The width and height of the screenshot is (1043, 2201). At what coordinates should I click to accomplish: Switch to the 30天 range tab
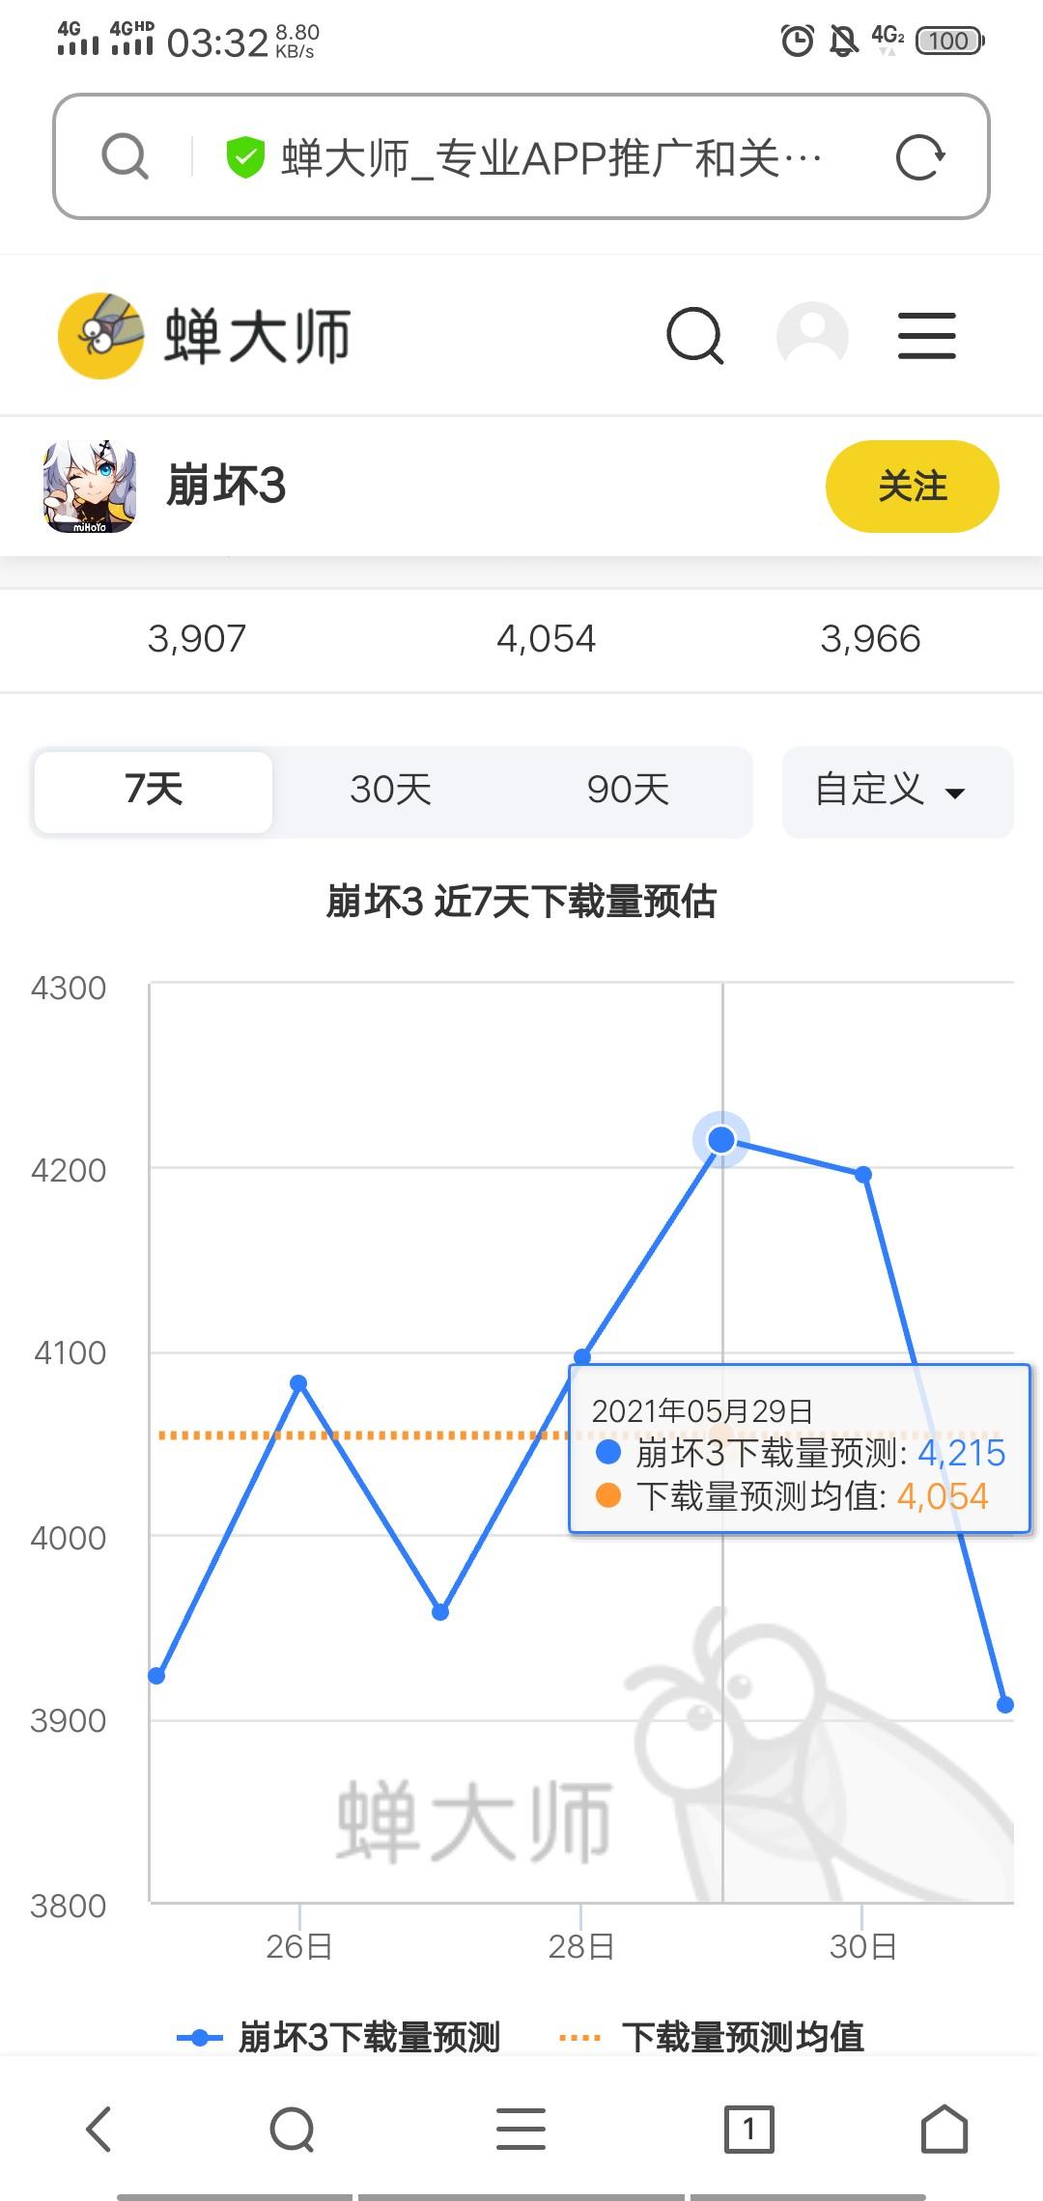[x=390, y=792]
